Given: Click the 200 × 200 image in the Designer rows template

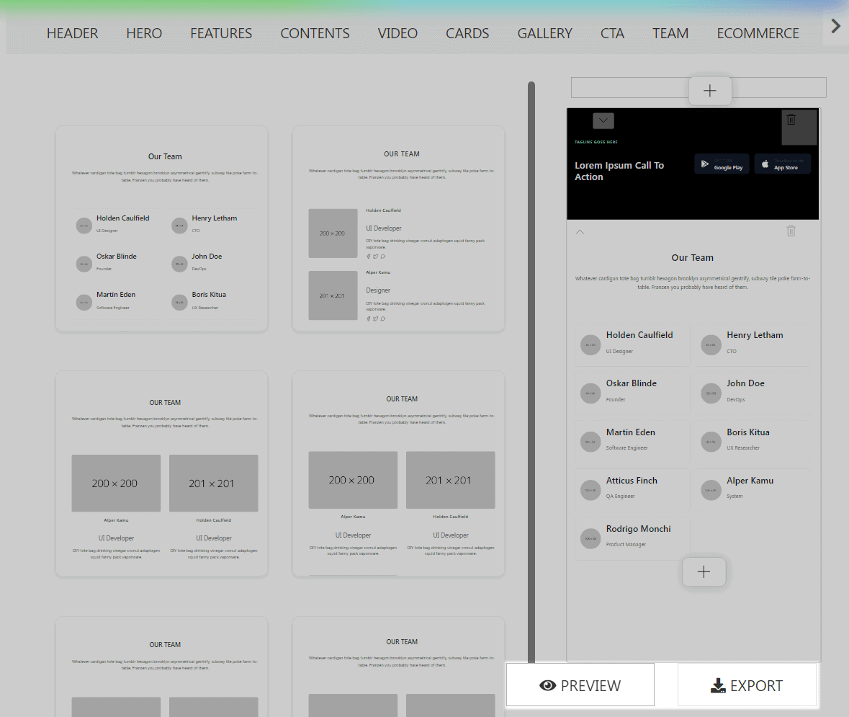Looking at the screenshot, I should 333,233.
